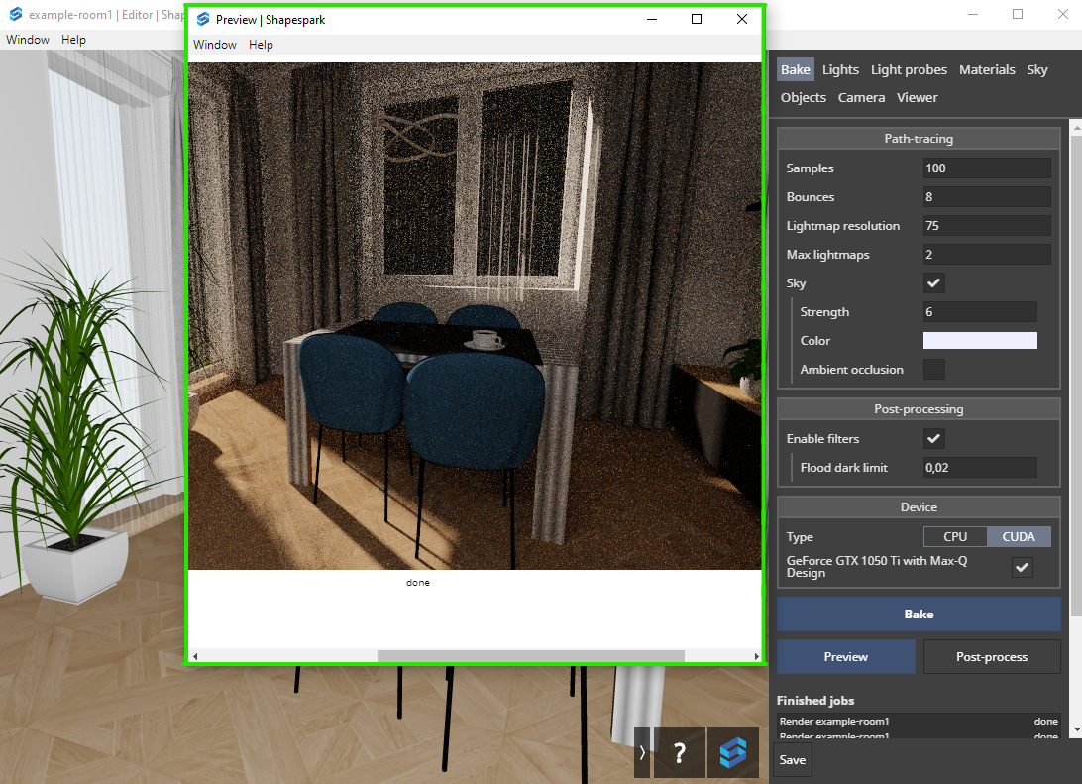The width and height of the screenshot is (1082, 784).
Task: Open the Materials tab
Action: point(987,69)
